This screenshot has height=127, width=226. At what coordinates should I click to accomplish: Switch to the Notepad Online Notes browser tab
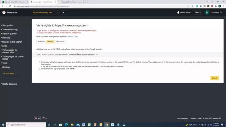point(71,2)
